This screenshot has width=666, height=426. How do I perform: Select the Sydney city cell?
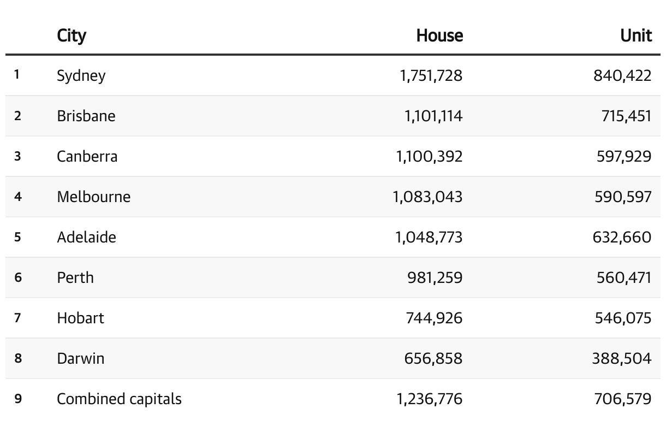[81, 75]
